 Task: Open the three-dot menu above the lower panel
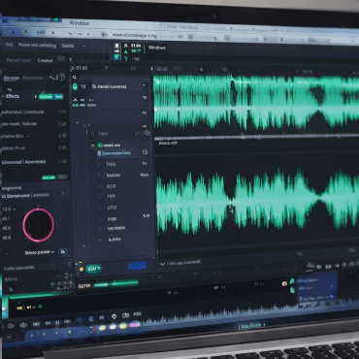pos(69,265)
